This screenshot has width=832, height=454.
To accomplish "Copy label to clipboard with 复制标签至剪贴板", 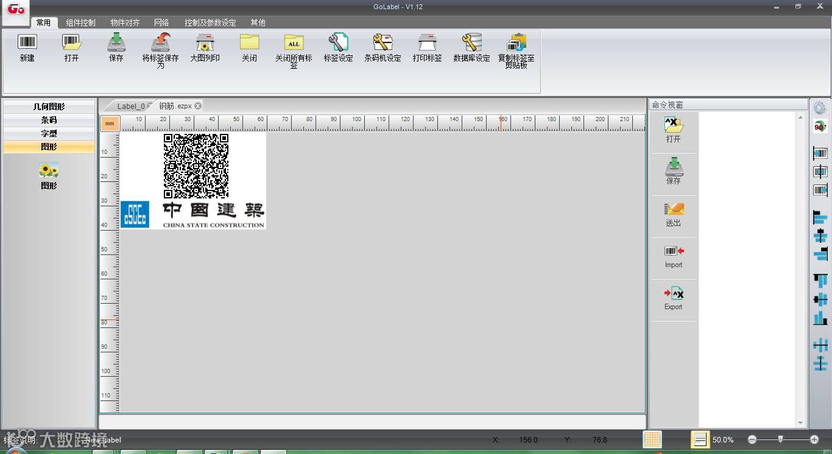I will pyautogui.click(x=516, y=51).
